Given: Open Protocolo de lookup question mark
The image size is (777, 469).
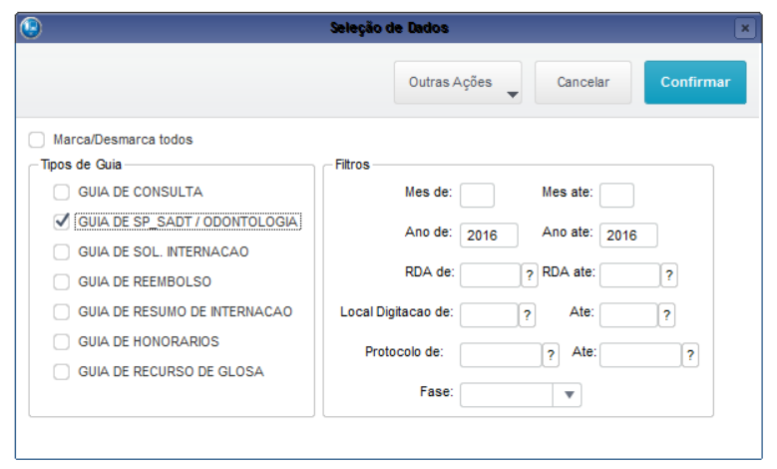Looking at the screenshot, I should (x=551, y=354).
